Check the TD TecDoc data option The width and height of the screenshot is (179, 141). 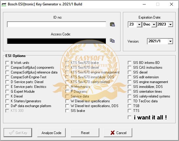click(130, 101)
